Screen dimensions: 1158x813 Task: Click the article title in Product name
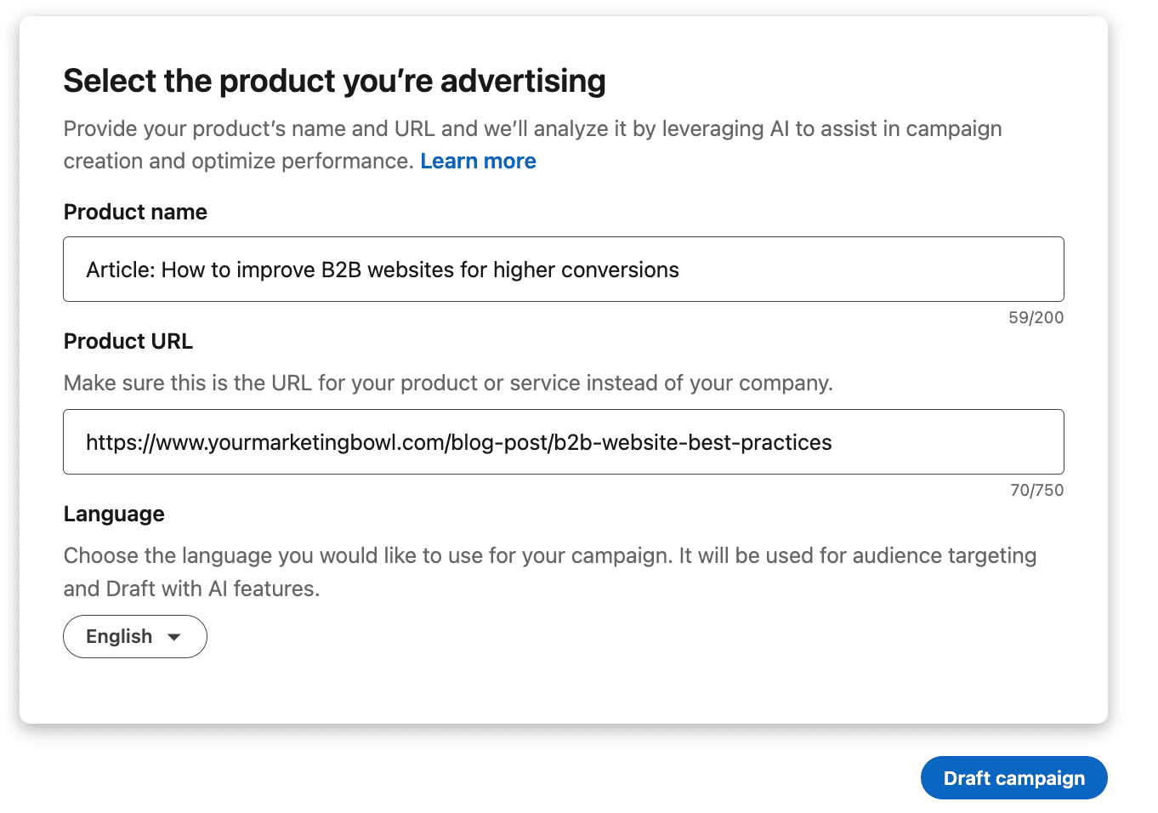(382, 269)
